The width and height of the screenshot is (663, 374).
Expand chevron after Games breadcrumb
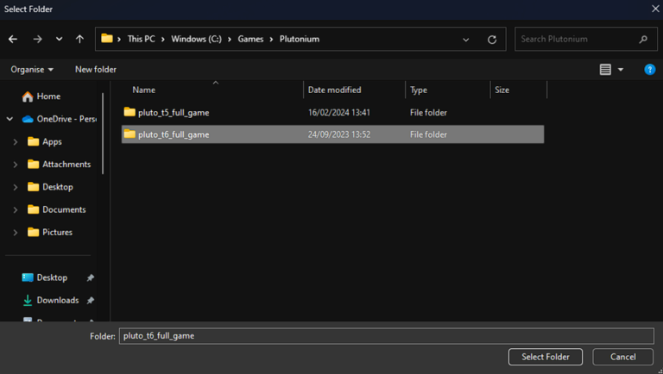(271, 40)
